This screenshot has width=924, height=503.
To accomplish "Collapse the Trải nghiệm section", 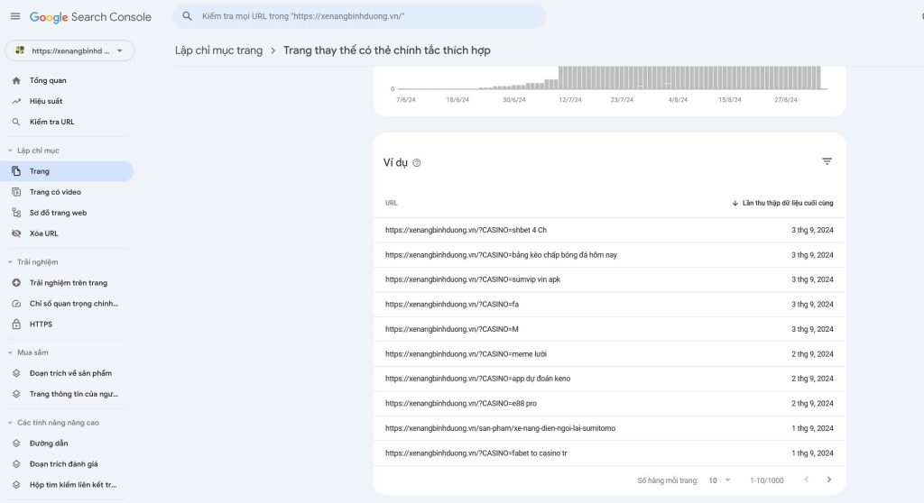I will [10, 262].
